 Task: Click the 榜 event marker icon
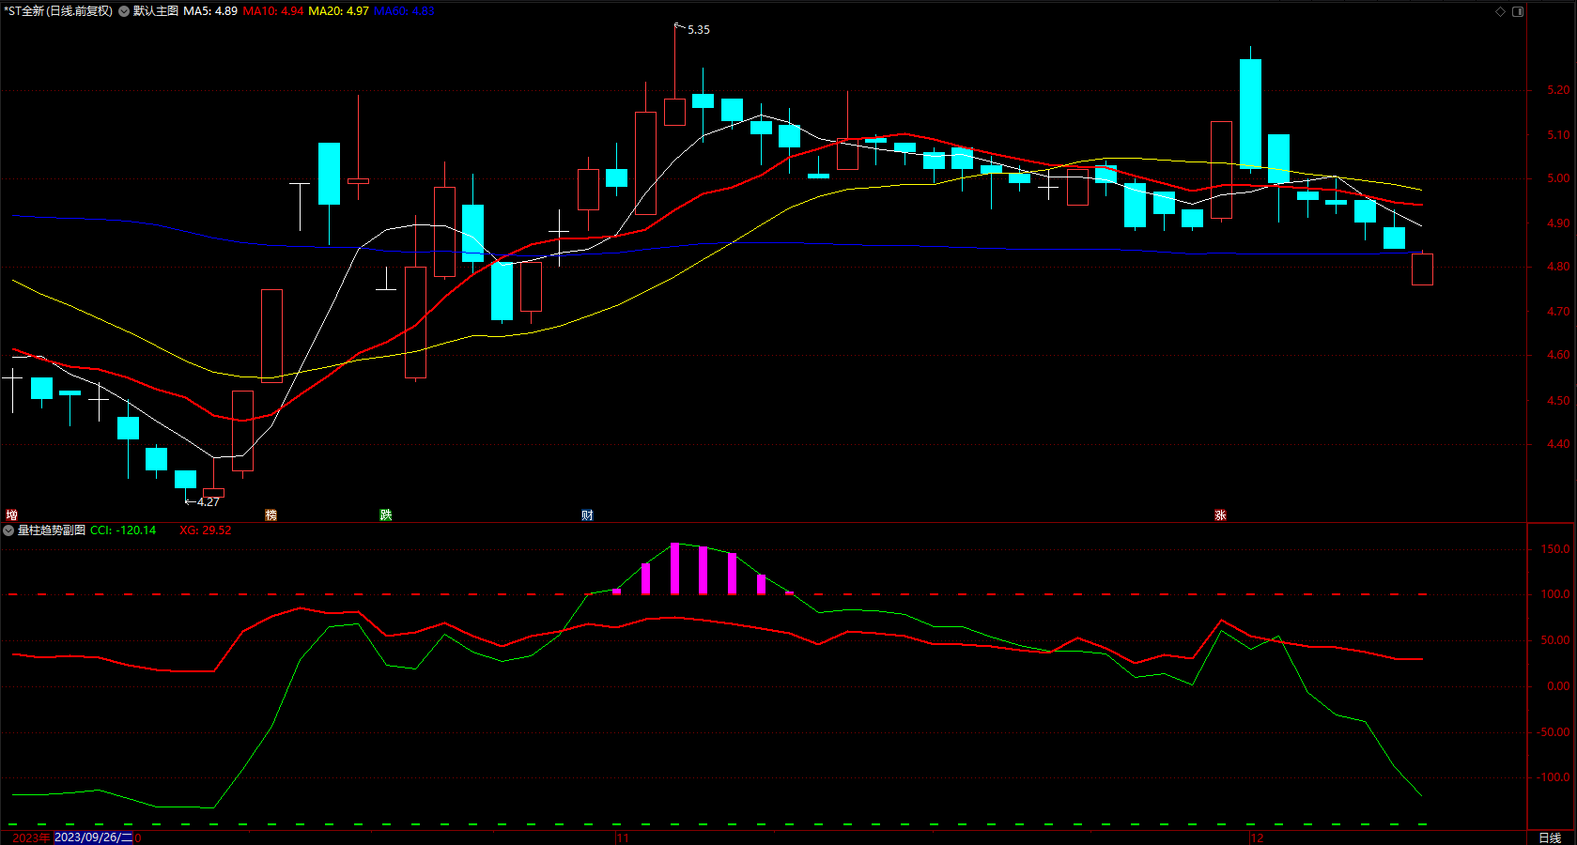coord(271,515)
